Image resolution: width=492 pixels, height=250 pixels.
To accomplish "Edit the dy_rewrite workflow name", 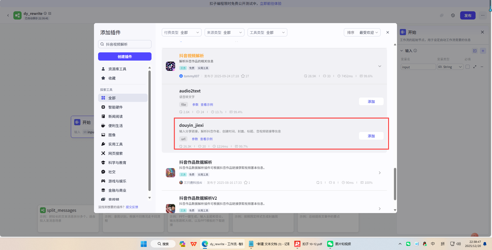I will [50, 13].
